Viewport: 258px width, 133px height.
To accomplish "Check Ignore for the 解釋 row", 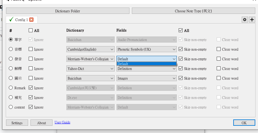I will coord(30,68).
